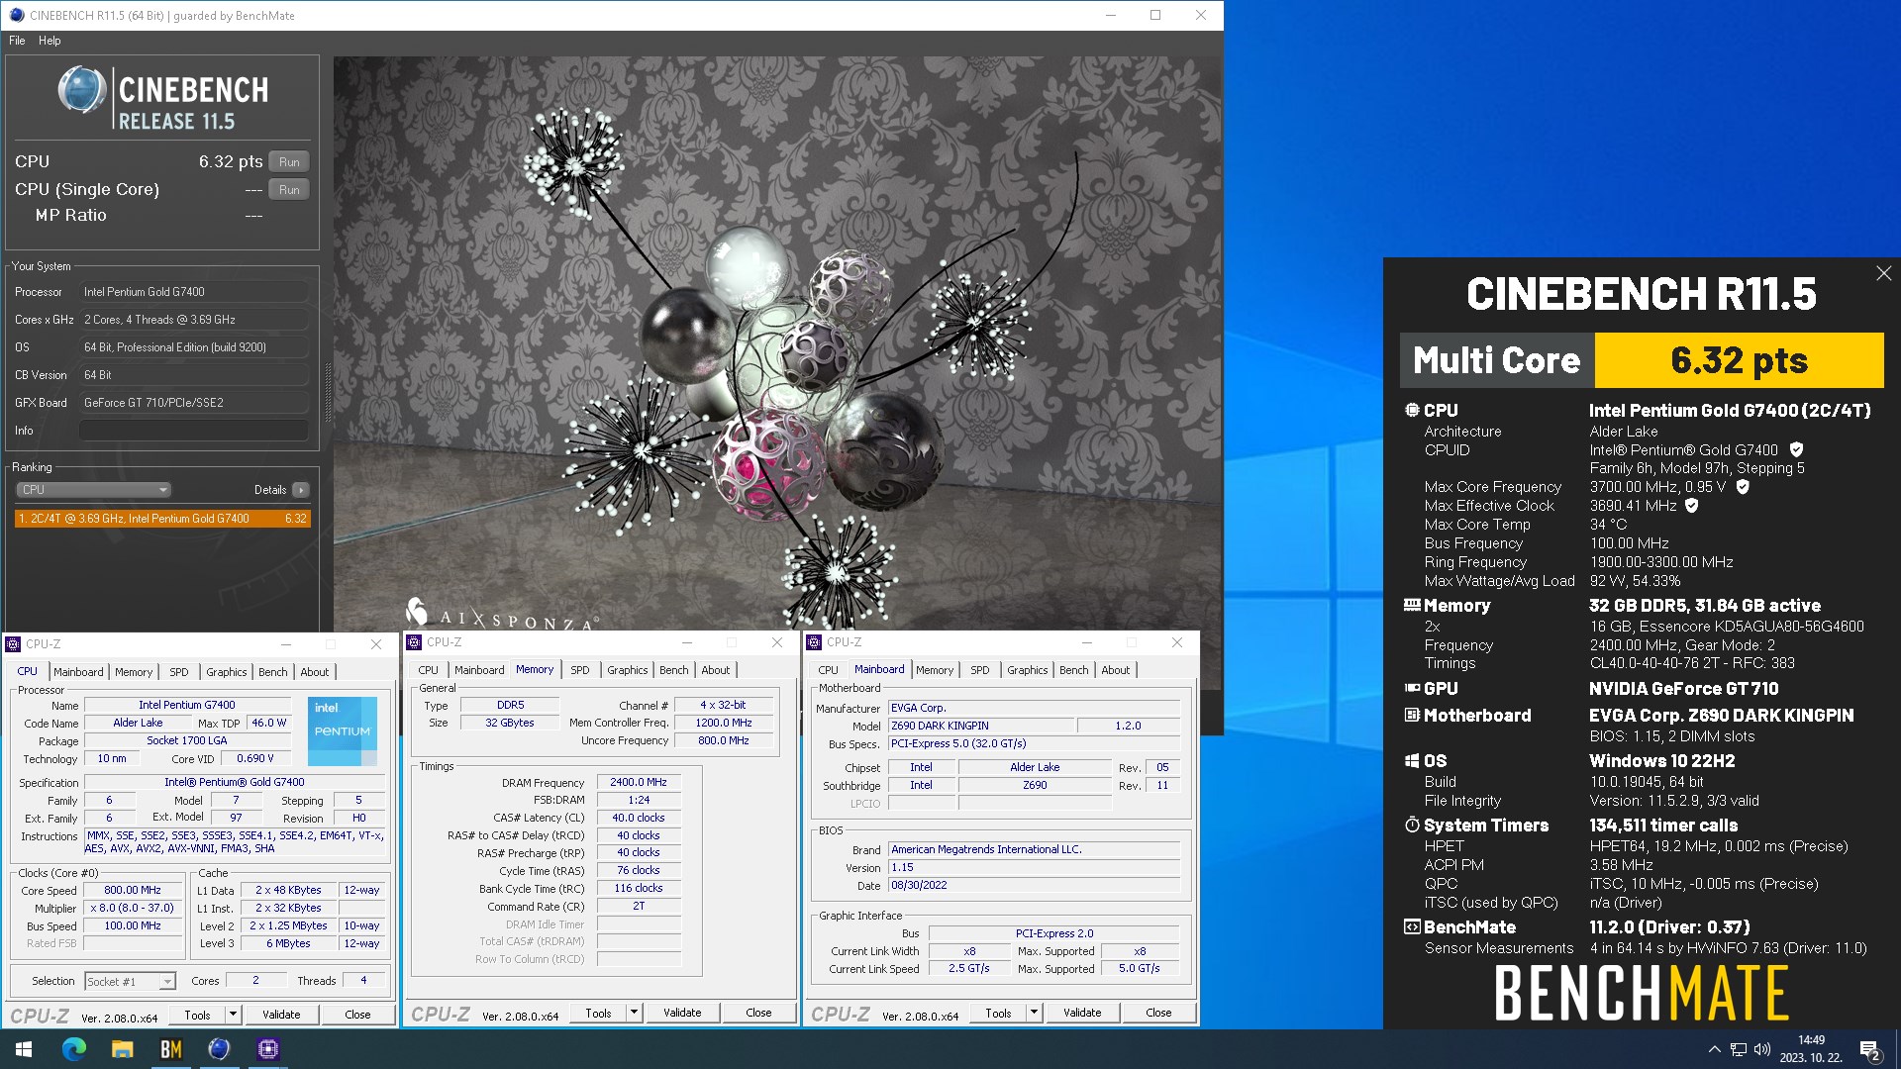
Task: Open Memory tab in Mainboard CPU-Z window
Action: click(x=935, y=670)
